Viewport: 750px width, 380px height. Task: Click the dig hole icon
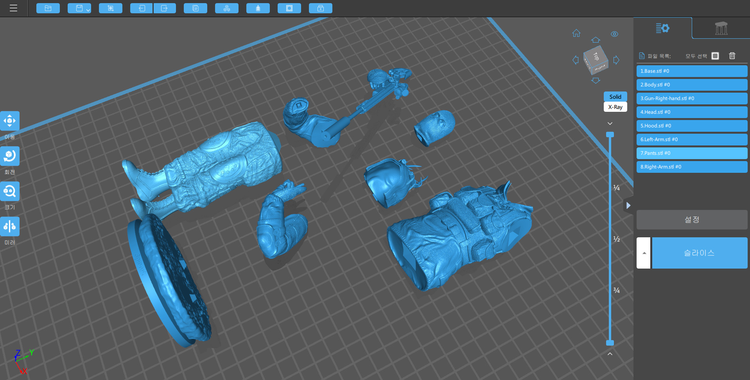[289, 8]
